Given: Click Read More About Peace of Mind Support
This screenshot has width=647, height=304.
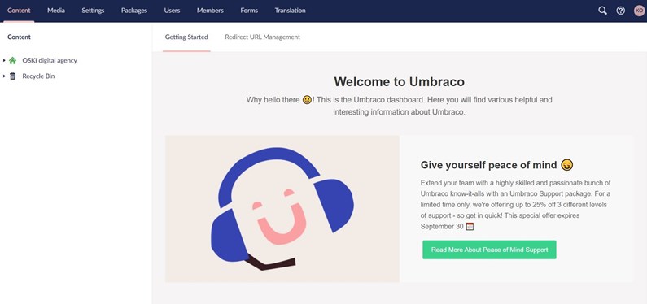Looking at the screenshot, I should (x=489, y=250).
